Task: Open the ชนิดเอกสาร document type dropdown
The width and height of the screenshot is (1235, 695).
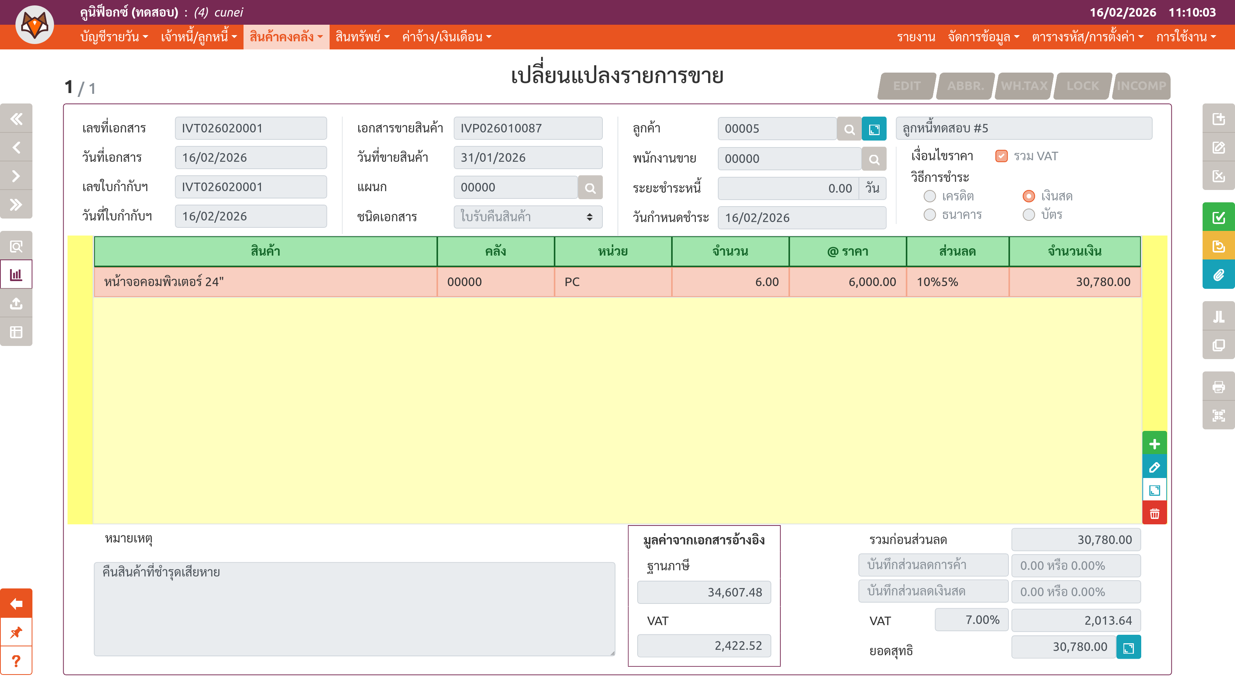Action: (527, 217)
